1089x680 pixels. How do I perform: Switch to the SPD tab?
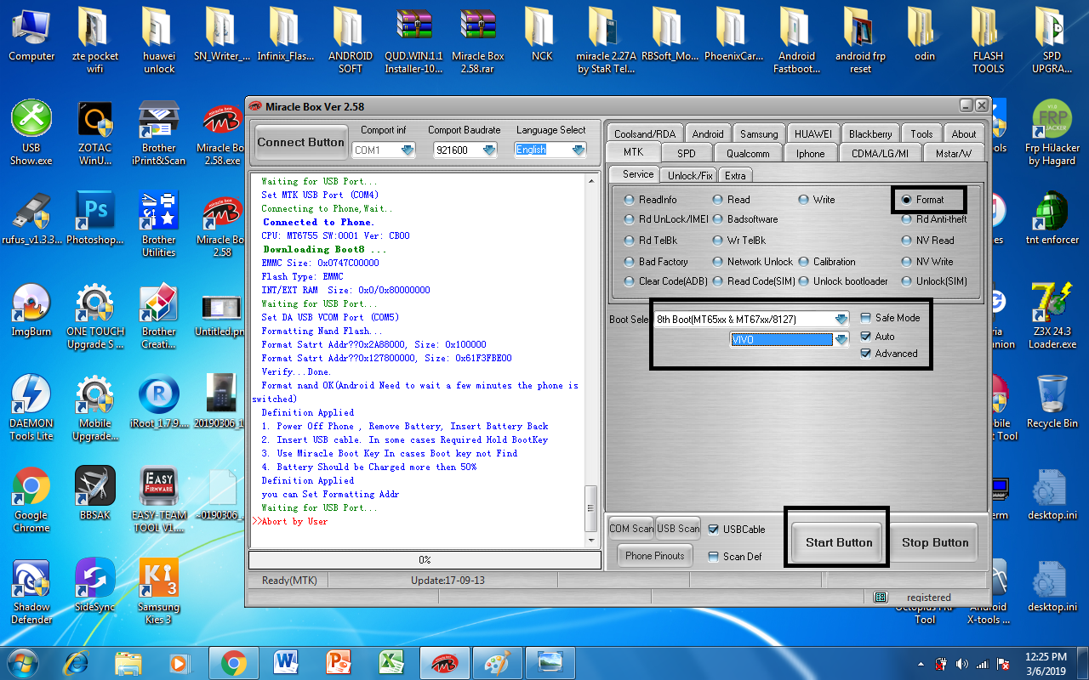686,153
